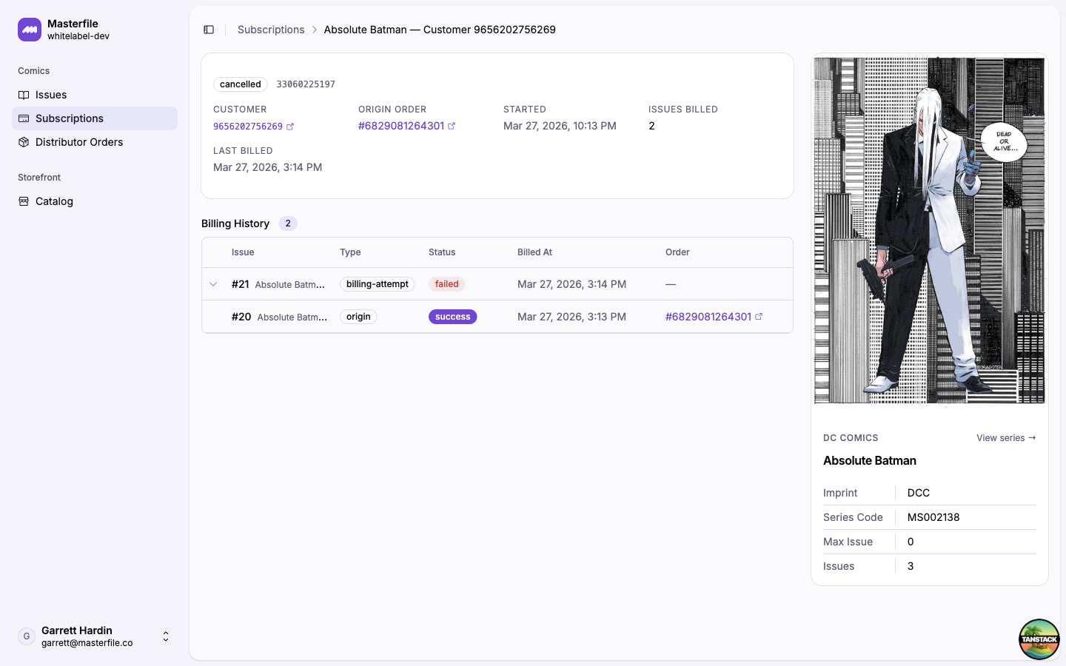This screenshot has height=666, width=1066.
Task: Open origin order external link icon
Action: pos(452,126)
